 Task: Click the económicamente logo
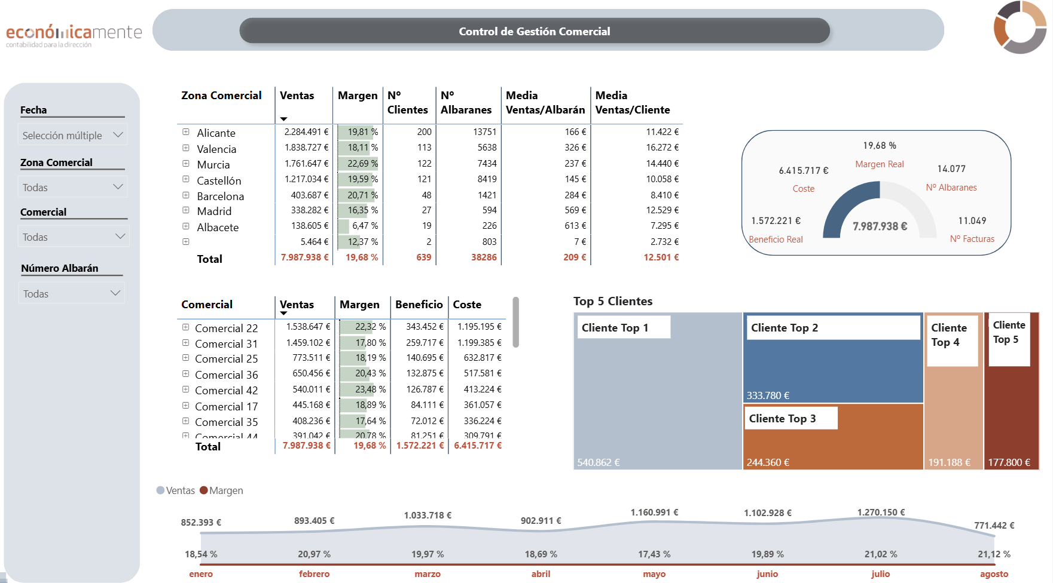(74, 35)
